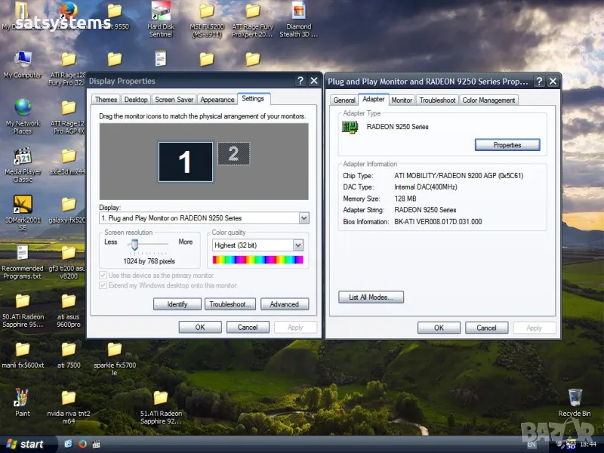Launch 3DMark2001 SE desktop shortcut
Viewport: 604px width, 453px height.
(x=23, y=205)
